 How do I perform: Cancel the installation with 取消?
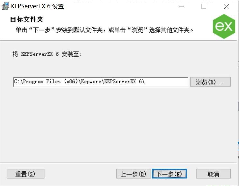point(213,174)
